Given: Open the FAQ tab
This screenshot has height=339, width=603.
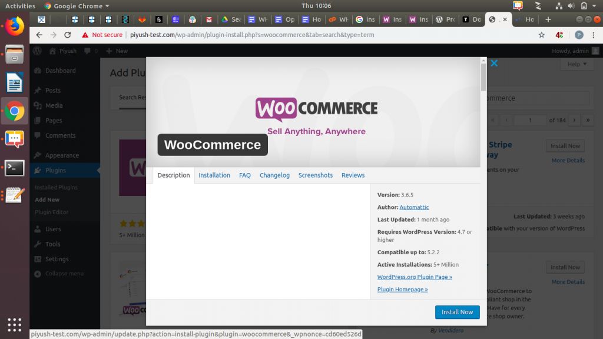Looking at the screenshot, I should 245,175.
